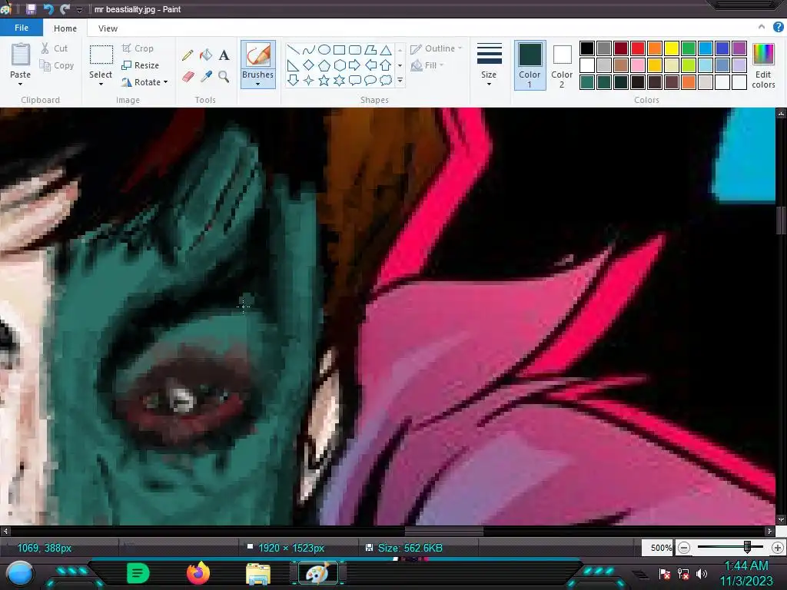Open Firefox from the taskbar
The width and height of the screenshot is (787, 590).
click(198, 573)
